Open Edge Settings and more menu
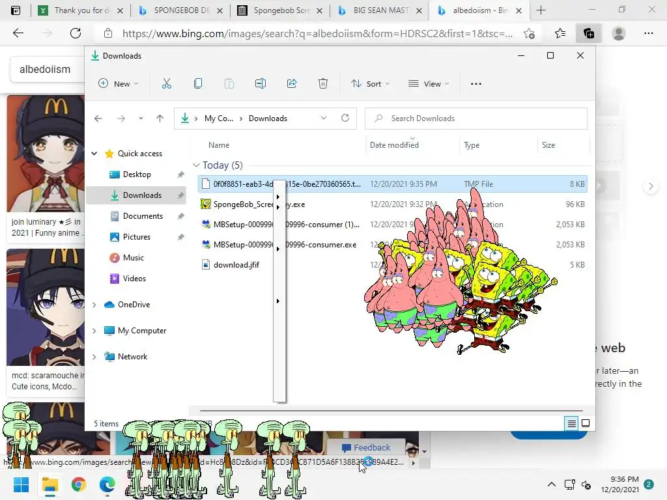Image resolution: width=667 pixels, height=500 pixels. (x=649, y=33)
